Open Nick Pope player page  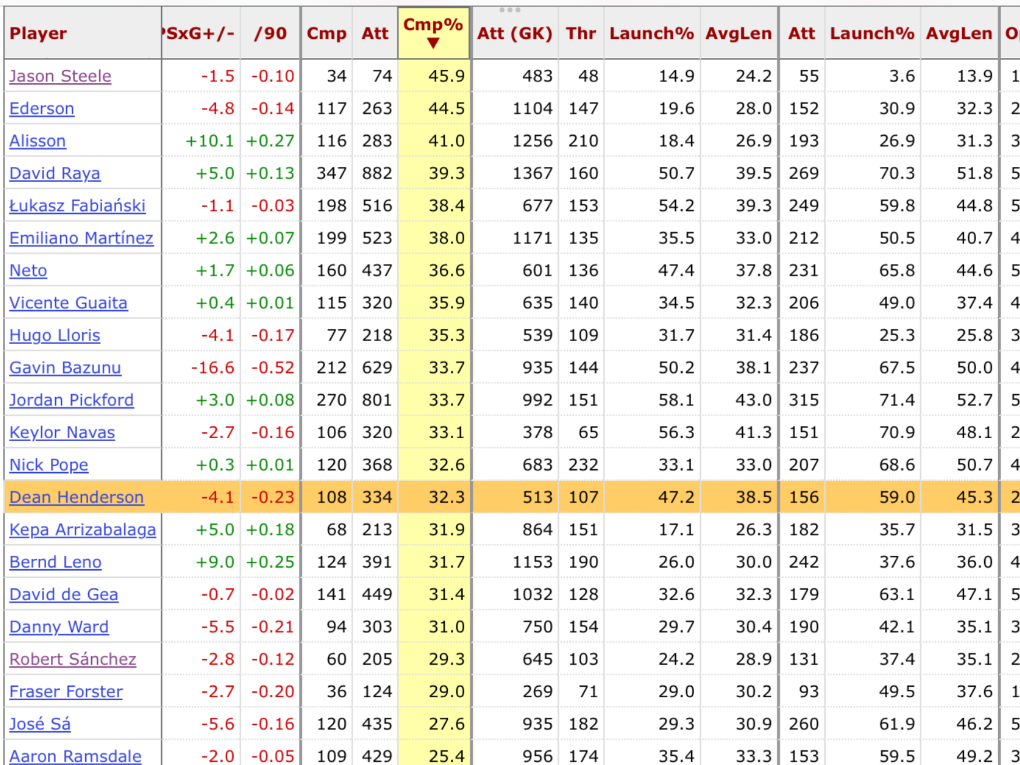pyautogui.click(x=49, y=465)
